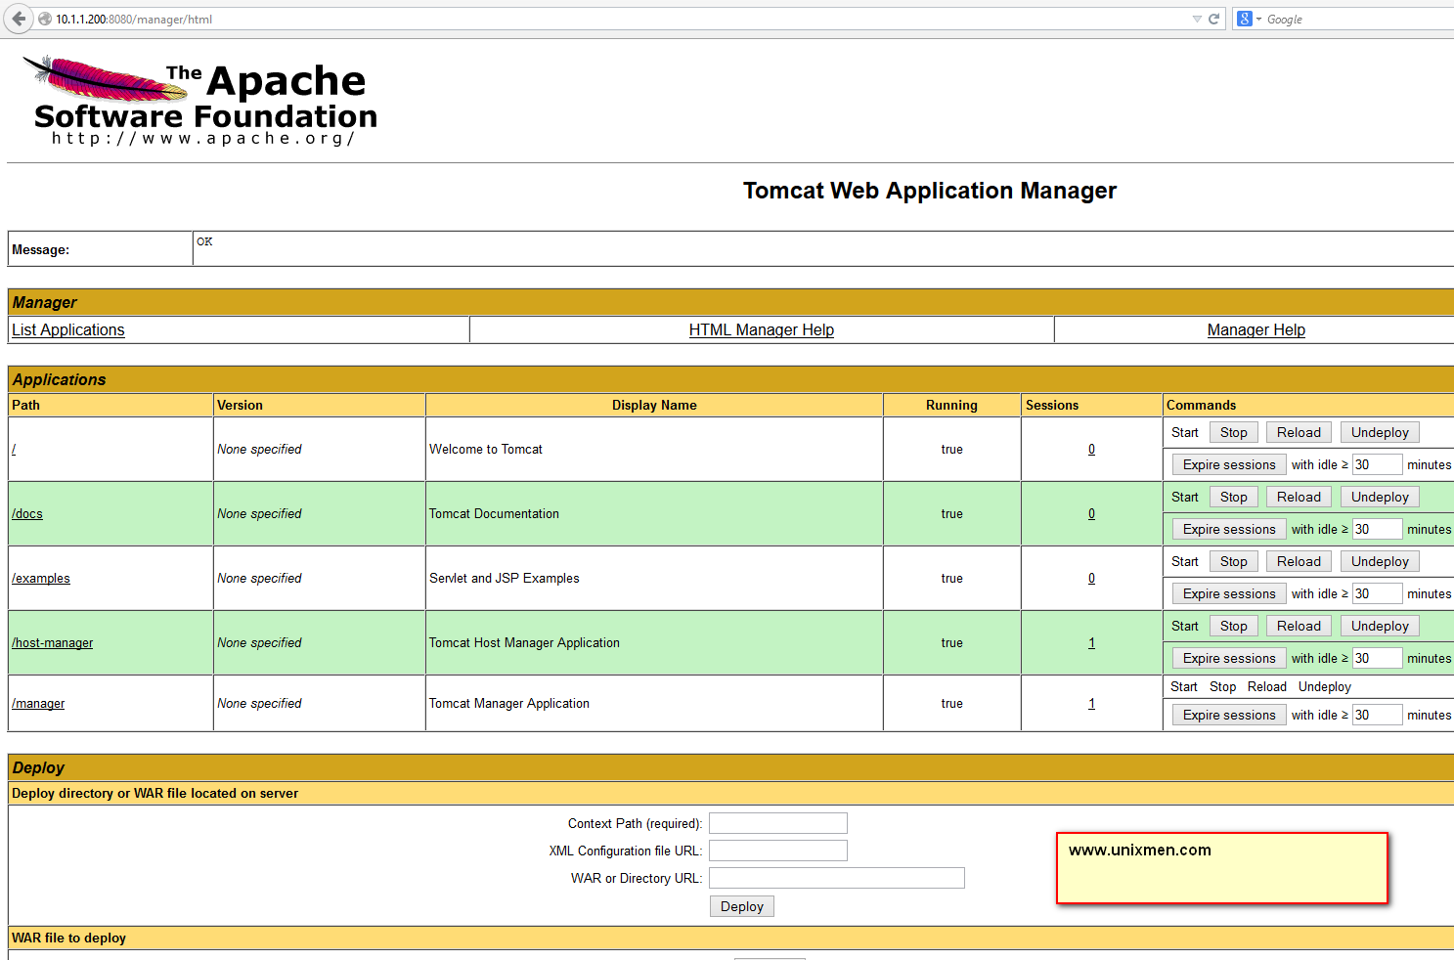Click into the Google search box
Image resolution: width=1454 pixels, height=960 pixels.
coord(1359,19)
